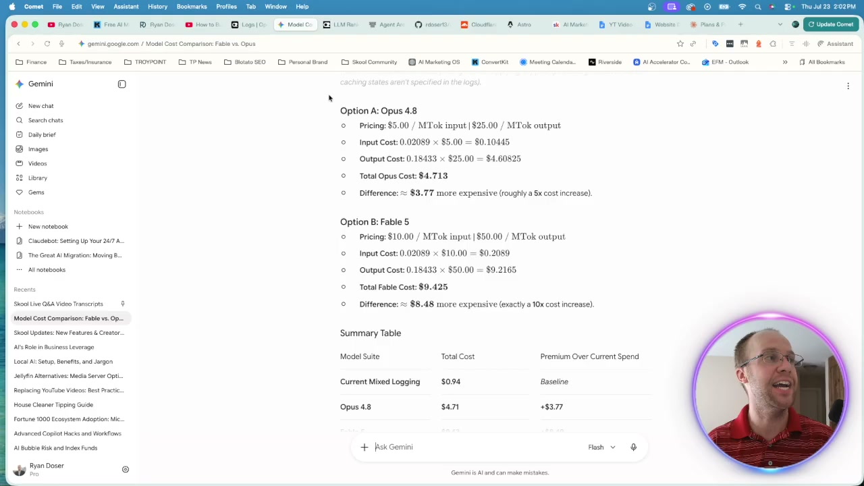864x486 pixels.
Task: Open the EFM - Outlook bookmark
Action: coord(725,62)
